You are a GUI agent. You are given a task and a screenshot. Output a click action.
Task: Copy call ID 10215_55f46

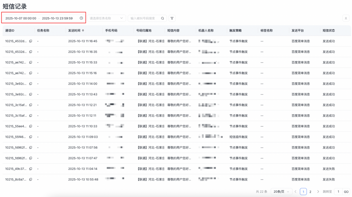(30, 137)
